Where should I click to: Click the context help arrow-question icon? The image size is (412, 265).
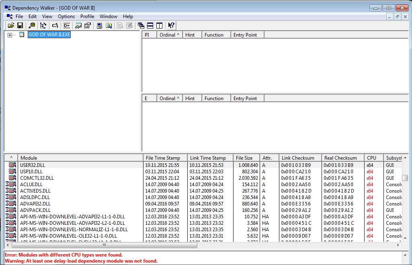click(x=171, y=25)
